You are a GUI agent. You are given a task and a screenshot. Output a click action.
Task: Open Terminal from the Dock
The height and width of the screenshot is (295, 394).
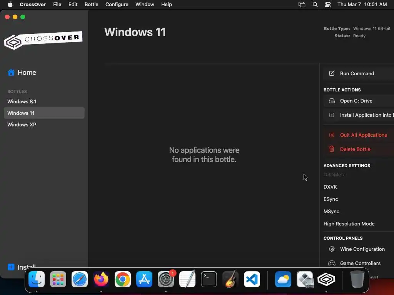209,279
